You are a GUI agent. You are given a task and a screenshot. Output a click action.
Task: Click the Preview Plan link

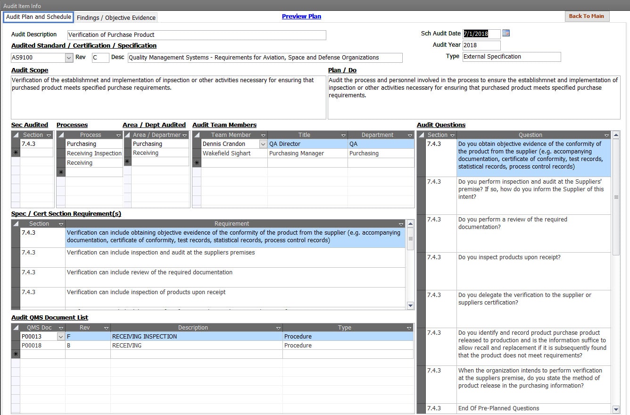(x=301, y=16)
